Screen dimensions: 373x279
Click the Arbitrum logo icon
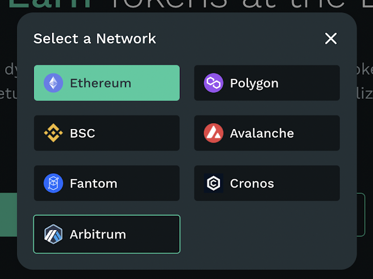(53, 234)
